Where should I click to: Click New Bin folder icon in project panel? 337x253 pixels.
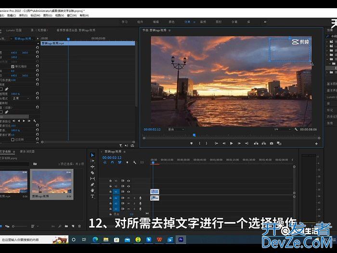66,226
